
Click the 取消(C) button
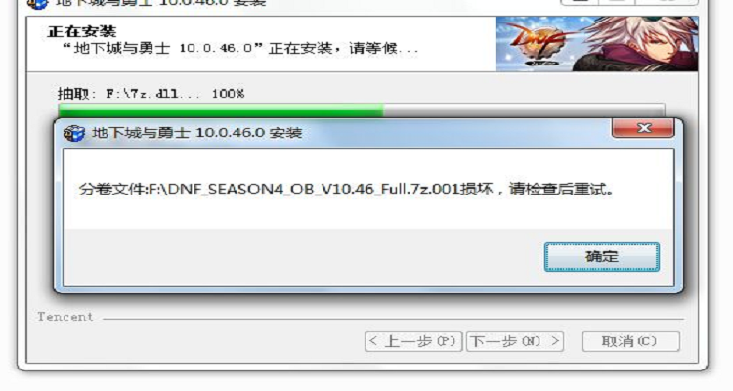pyautogui.click(x=630, y=341)
